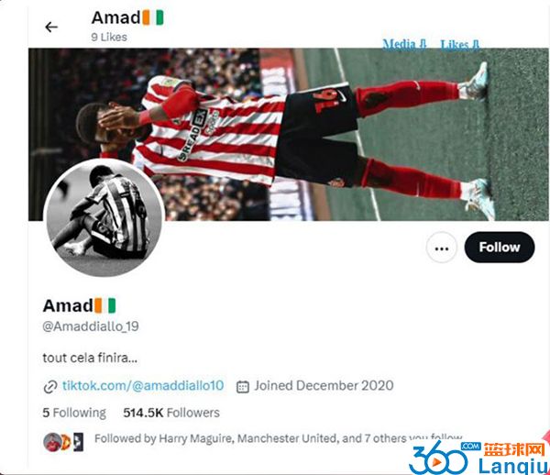Open Followed by Harry Maguire text
This screenshot has width=550, height=475.
coord(278,438)
